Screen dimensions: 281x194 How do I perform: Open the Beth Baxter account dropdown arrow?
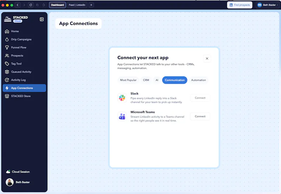point(277,5)
